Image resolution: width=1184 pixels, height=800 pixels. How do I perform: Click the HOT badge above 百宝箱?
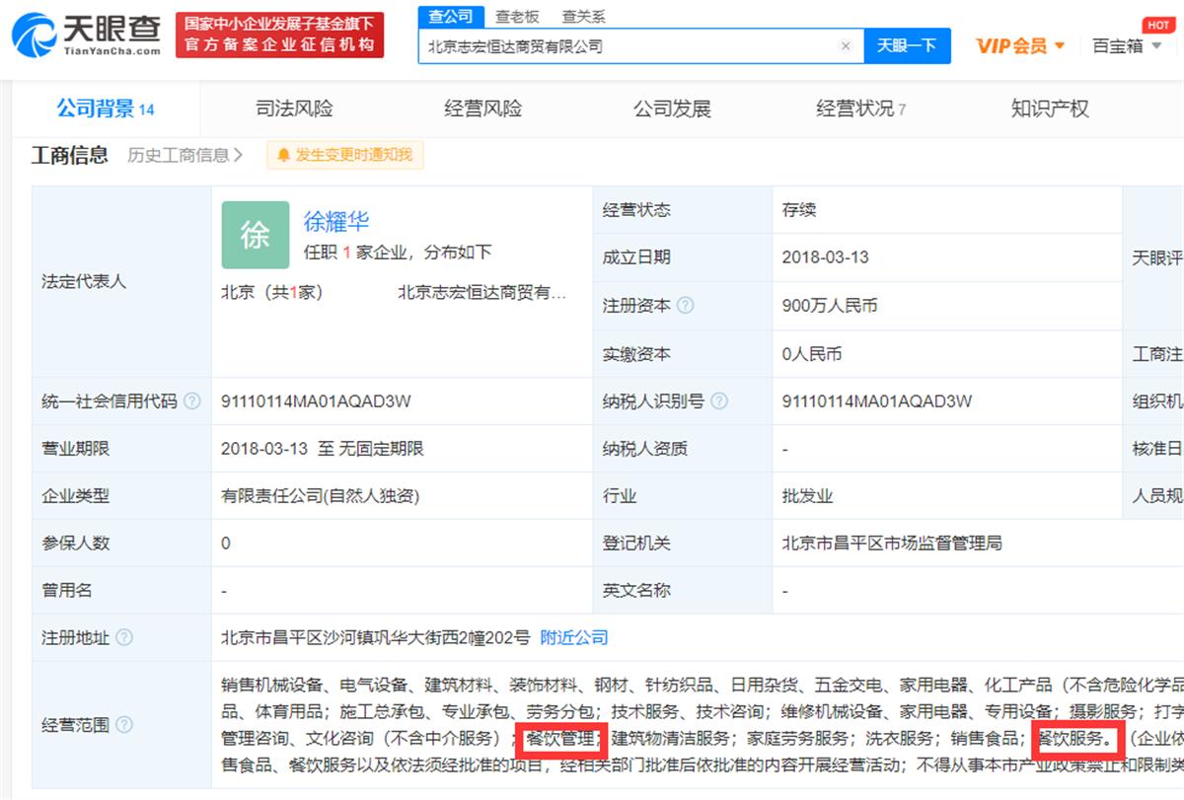click(x=1157, y=25)
